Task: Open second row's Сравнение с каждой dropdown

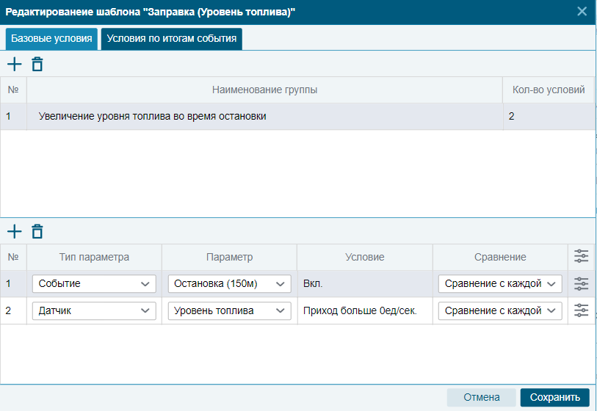Action: coord(500,310)
